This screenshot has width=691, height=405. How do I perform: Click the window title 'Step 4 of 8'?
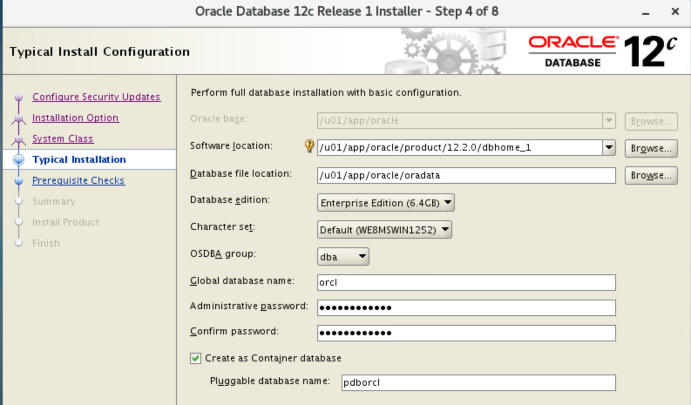tap(467, 11)
